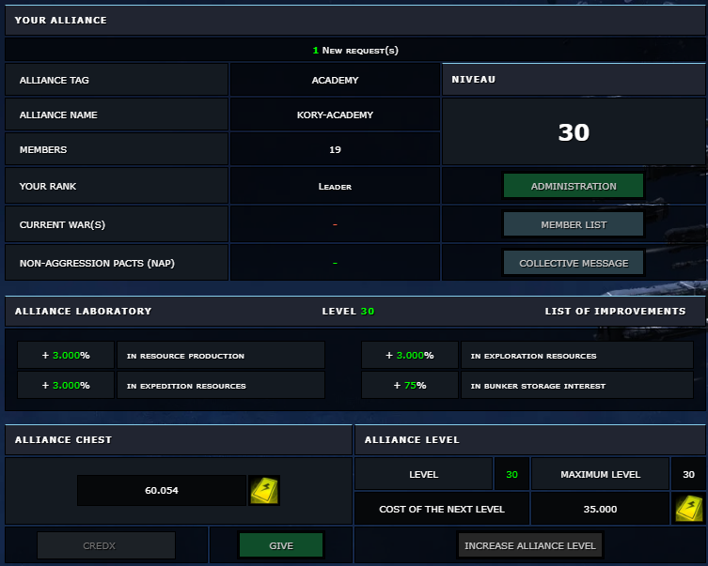The width and height of the screenshot is (708, 566).
Task: Click the Maximum Level label
Action: [600, 475]
